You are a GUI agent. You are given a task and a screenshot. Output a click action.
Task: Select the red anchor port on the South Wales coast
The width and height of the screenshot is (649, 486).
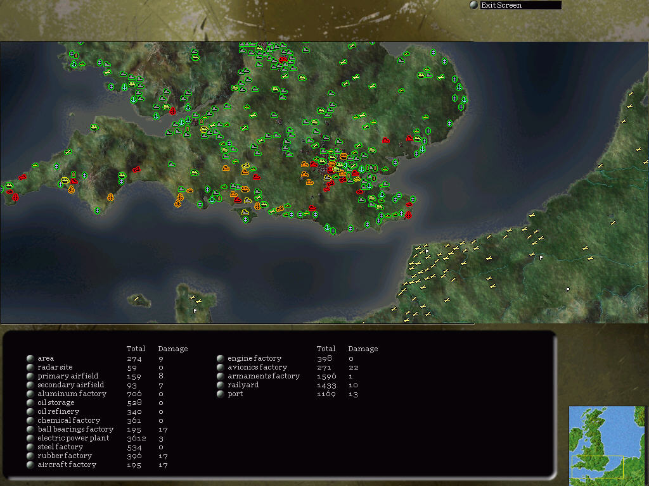(x=173, y=111)
